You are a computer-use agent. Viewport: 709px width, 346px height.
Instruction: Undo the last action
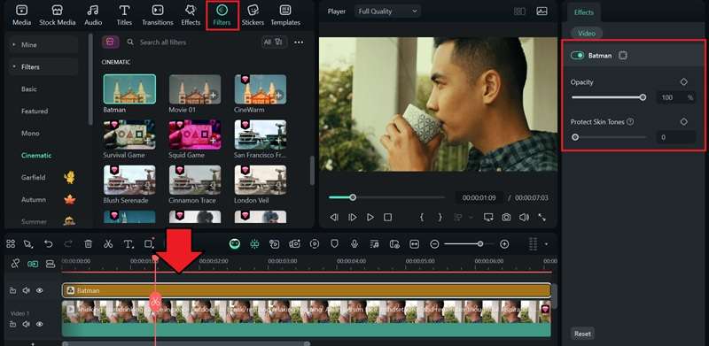tap(49, 244)
